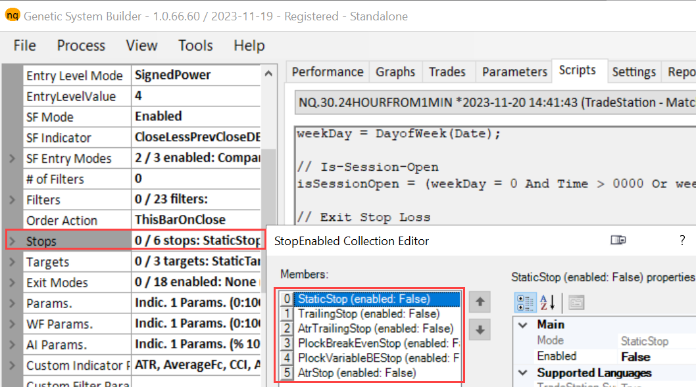Expand the Stops property row
This screenshot has width=696, height=387.
pos(12,241)
